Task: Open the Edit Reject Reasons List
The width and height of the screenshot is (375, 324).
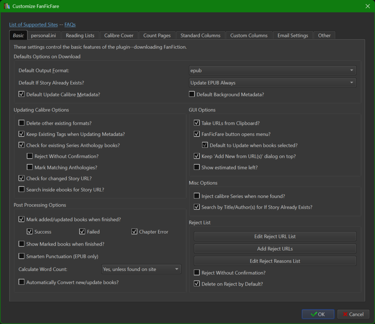Action: click(x=275, y=261)
